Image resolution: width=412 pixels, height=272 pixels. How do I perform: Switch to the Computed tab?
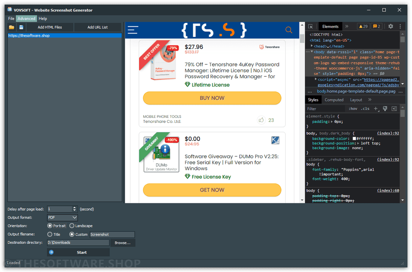334,100
